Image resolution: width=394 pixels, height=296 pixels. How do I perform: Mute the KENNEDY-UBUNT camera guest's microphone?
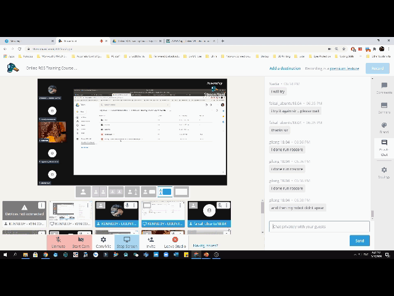click(127, 205)
